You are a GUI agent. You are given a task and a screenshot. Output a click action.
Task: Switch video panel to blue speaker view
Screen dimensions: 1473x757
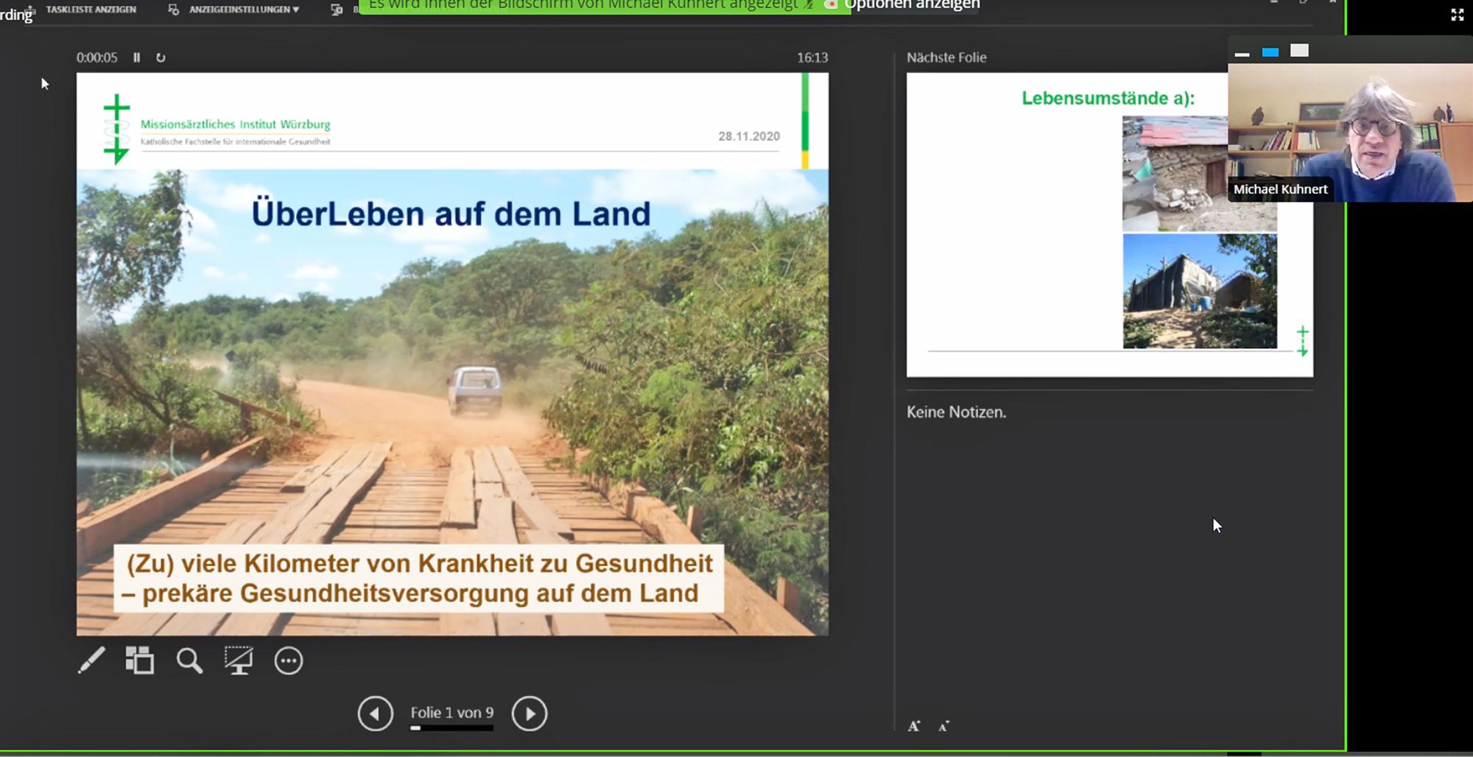coord(1270,52)
